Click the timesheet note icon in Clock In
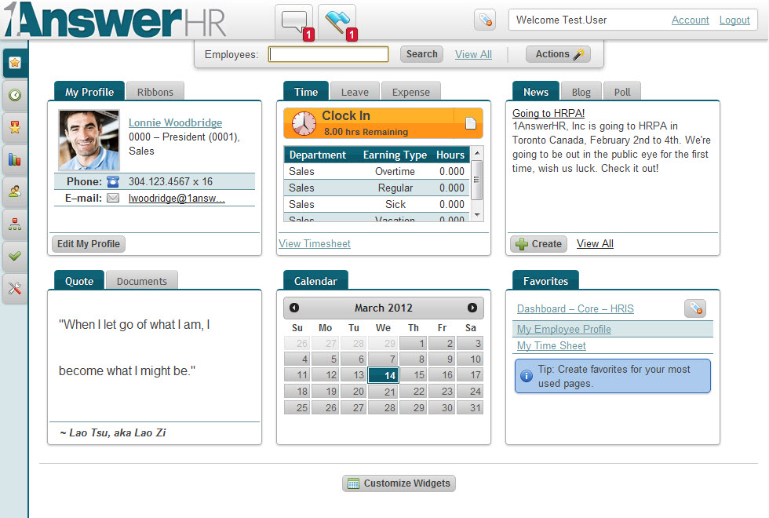Image resolution: width=769 pixels, height=518 pixels. [x=470, y=123]
